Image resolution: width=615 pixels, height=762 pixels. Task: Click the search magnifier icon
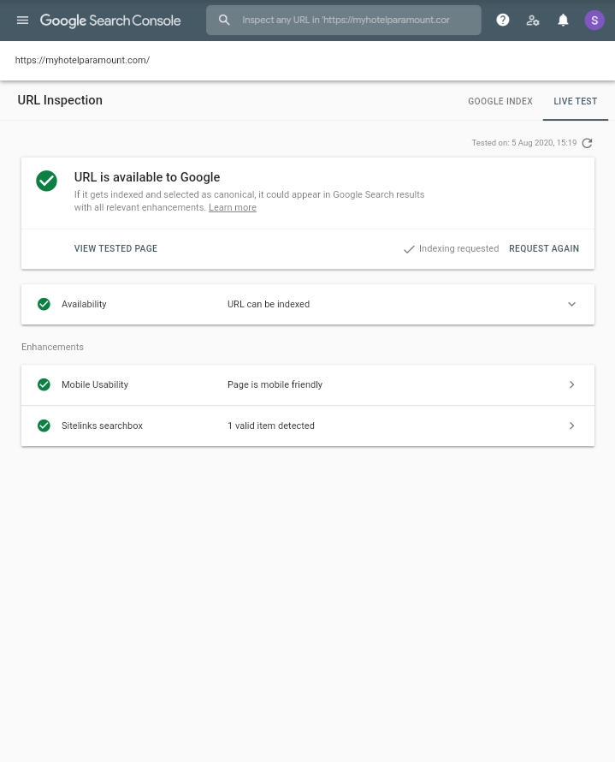tap(224, 20)
